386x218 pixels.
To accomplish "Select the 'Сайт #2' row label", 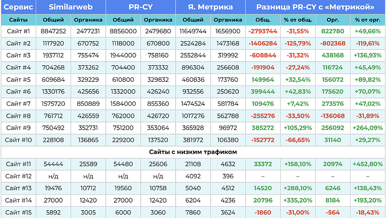I will coord(19,43).
